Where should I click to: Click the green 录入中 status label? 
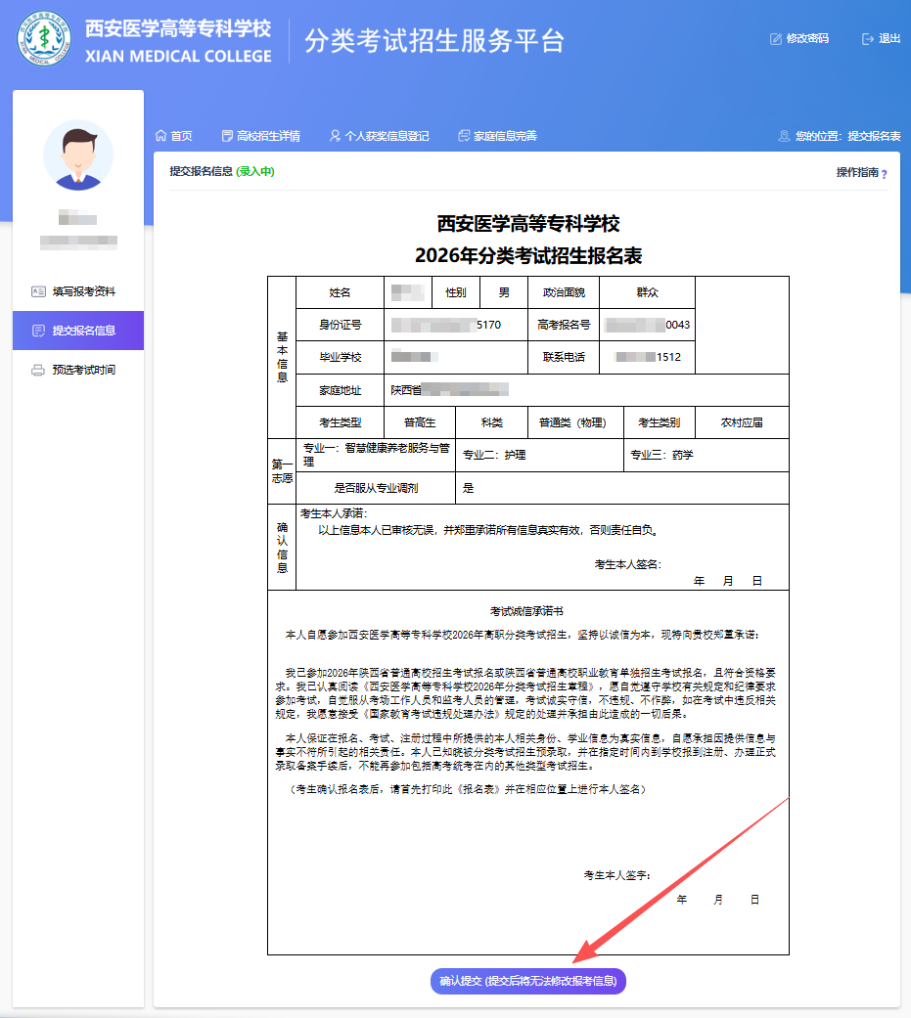[x=255, y=171]
